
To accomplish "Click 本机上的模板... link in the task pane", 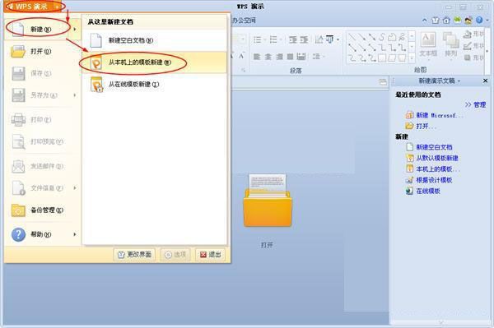I will tap(438, 169).
